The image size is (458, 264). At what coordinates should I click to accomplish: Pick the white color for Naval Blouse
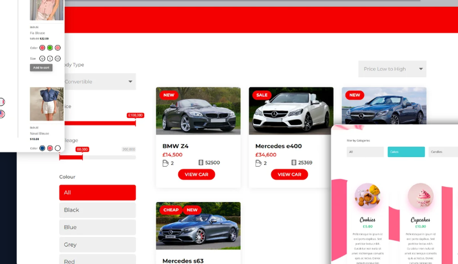57,148
